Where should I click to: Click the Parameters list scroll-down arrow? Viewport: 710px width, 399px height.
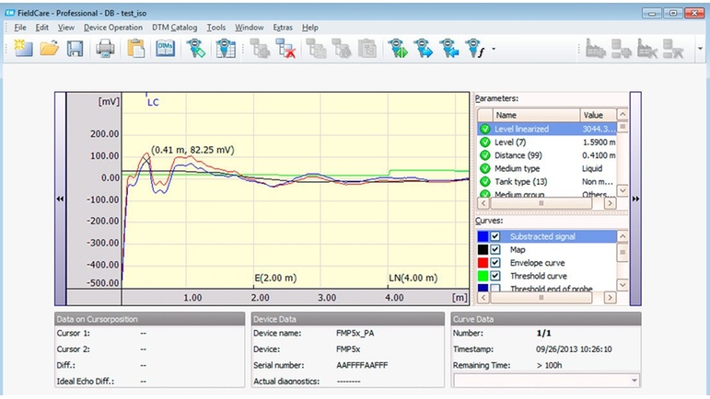(x=623, y=190)
